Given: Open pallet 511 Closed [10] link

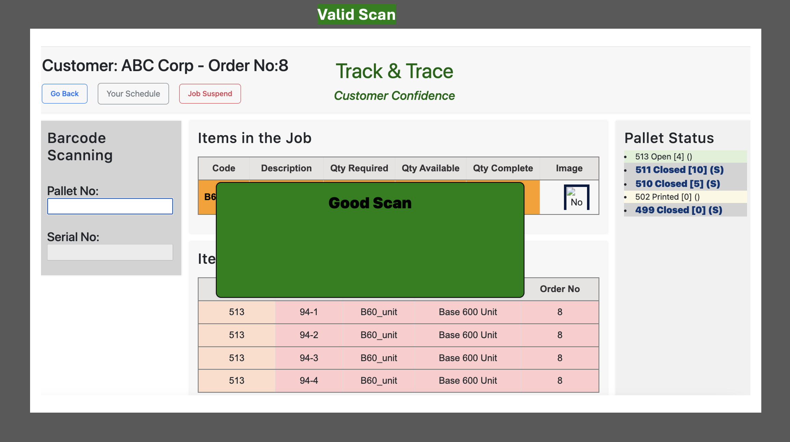Looking at the screenshot, I should coord(679,170).
